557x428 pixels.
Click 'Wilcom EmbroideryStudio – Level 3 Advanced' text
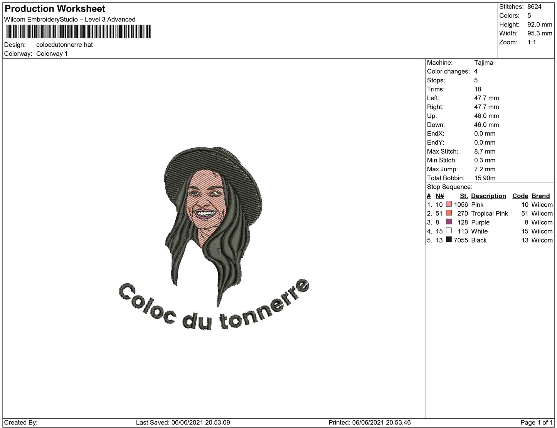pos(70,19)
